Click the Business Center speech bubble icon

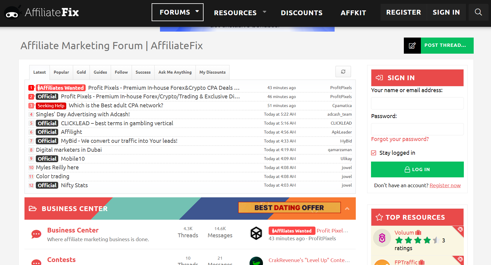(x=36, y=234)
